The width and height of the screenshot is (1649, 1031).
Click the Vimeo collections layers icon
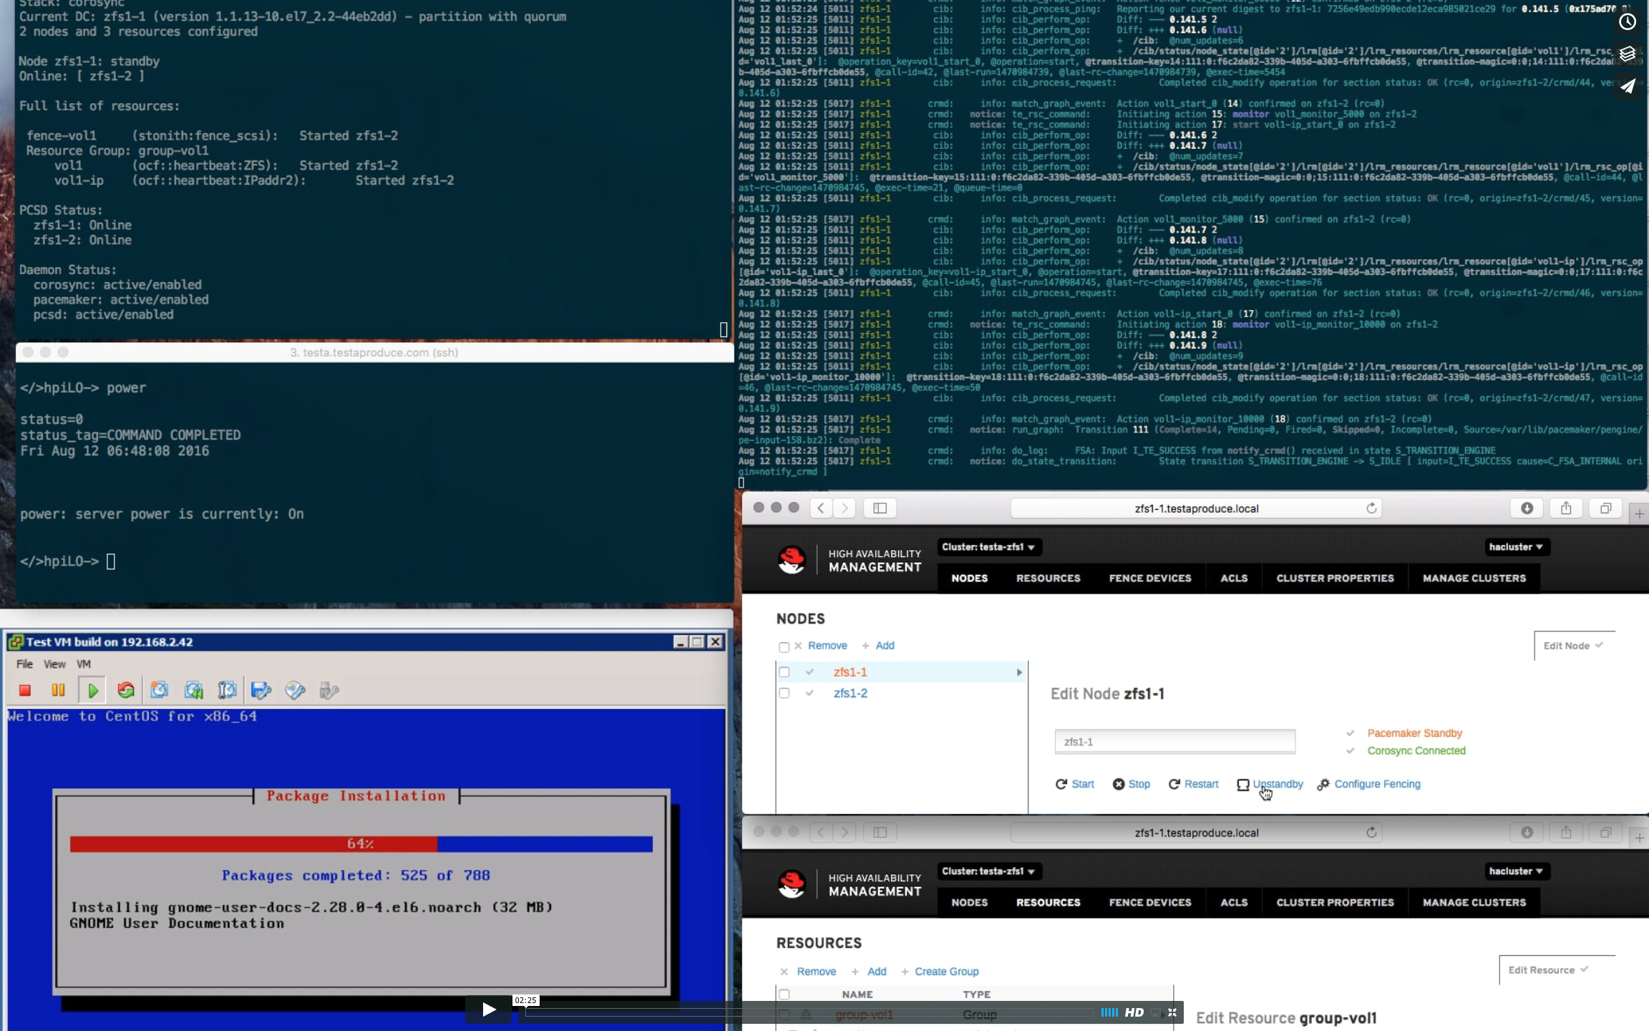tap(1628, 54)
